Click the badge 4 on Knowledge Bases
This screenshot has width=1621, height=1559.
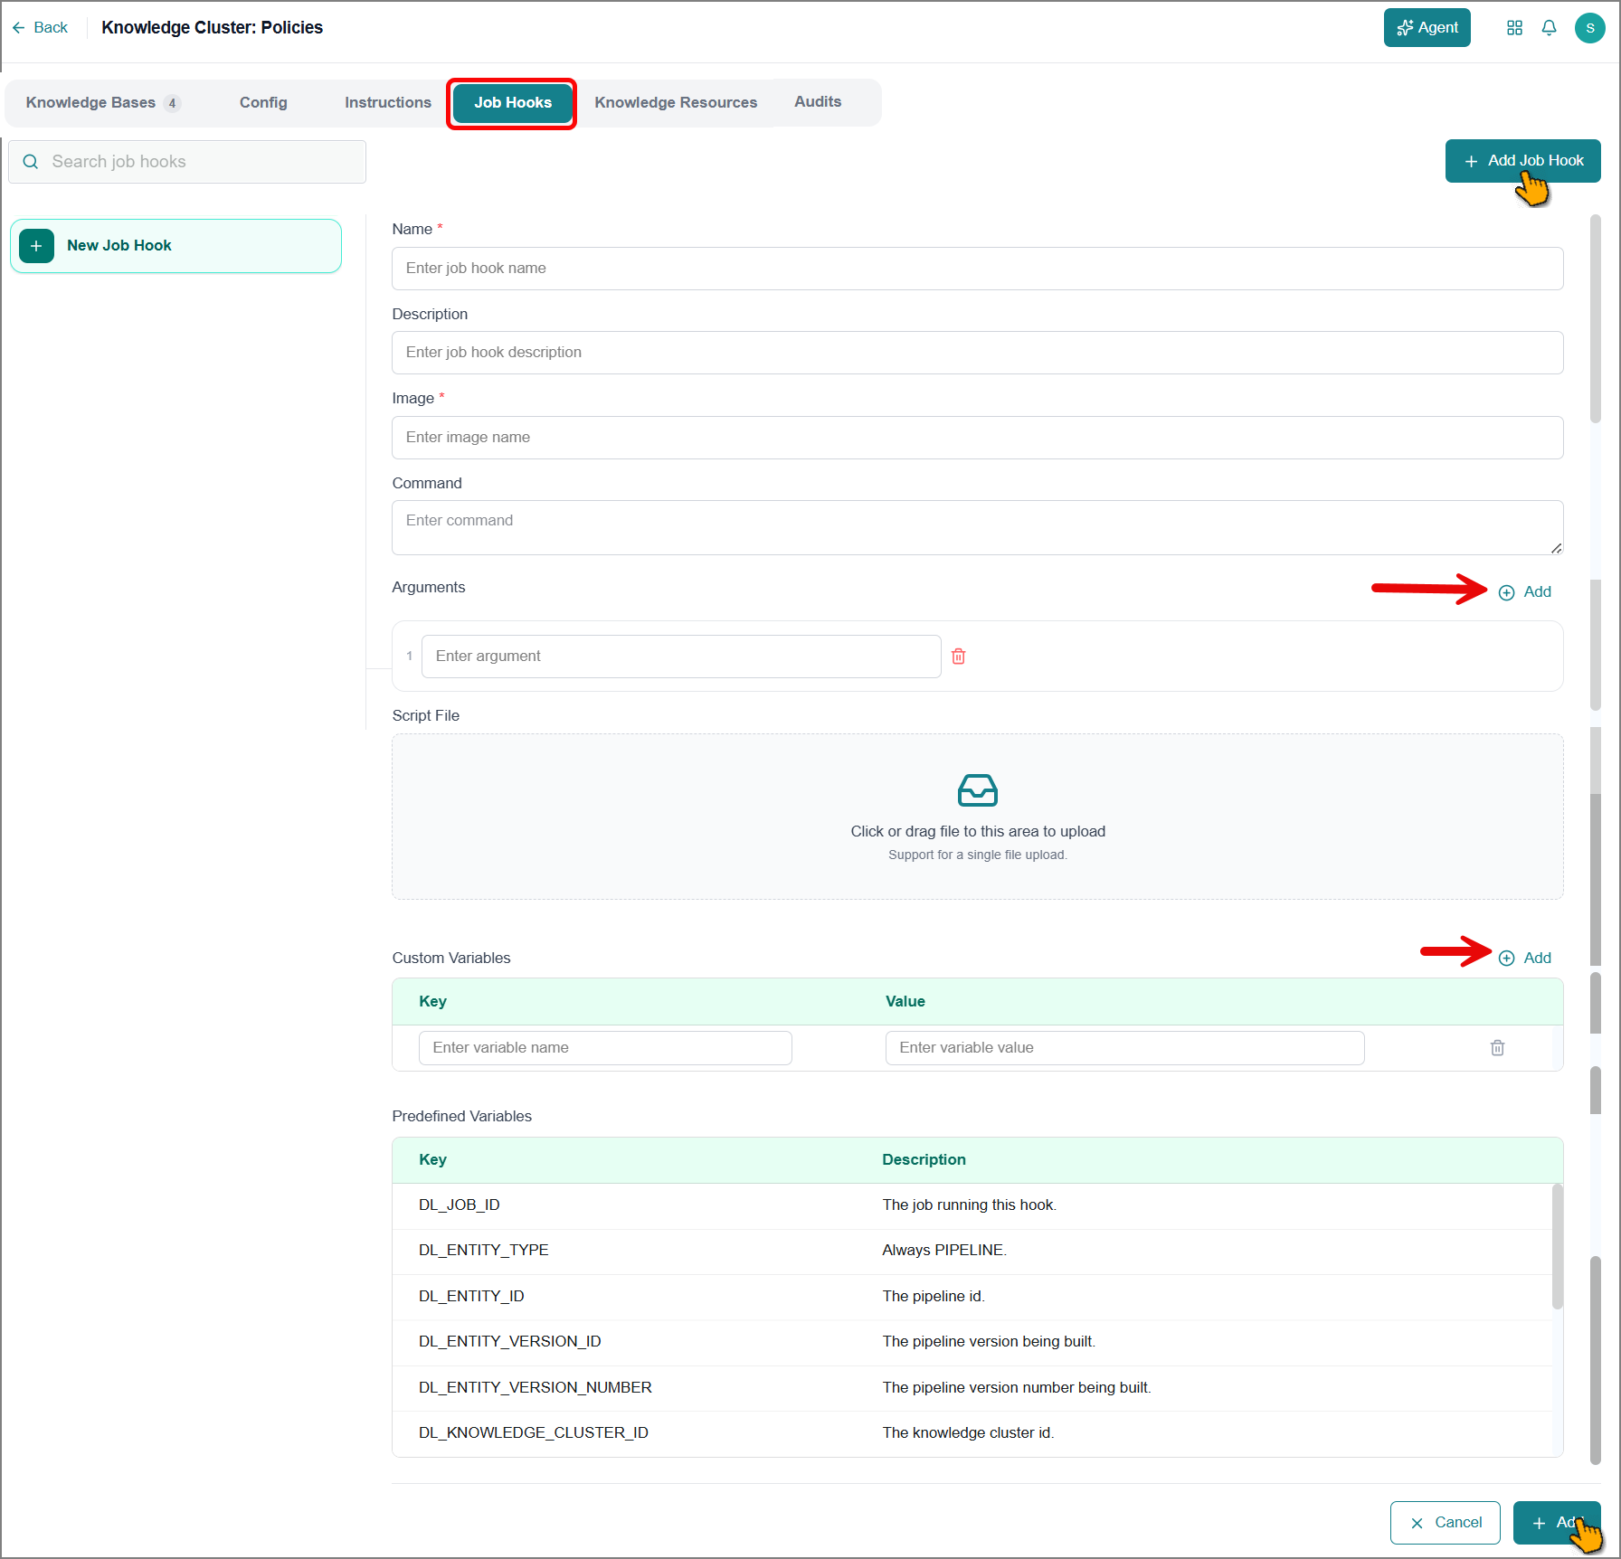click(172, 103)
